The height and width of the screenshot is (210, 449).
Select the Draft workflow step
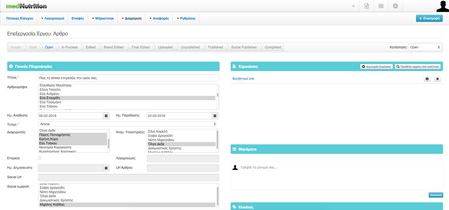tap(33, 47)
